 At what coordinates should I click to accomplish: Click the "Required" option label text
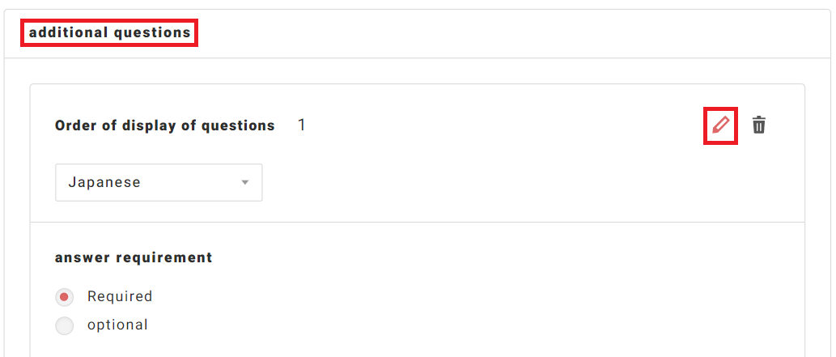(120, 296)
